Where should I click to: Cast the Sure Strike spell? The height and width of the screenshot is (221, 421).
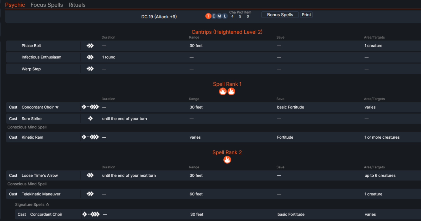tap(13, 119)
